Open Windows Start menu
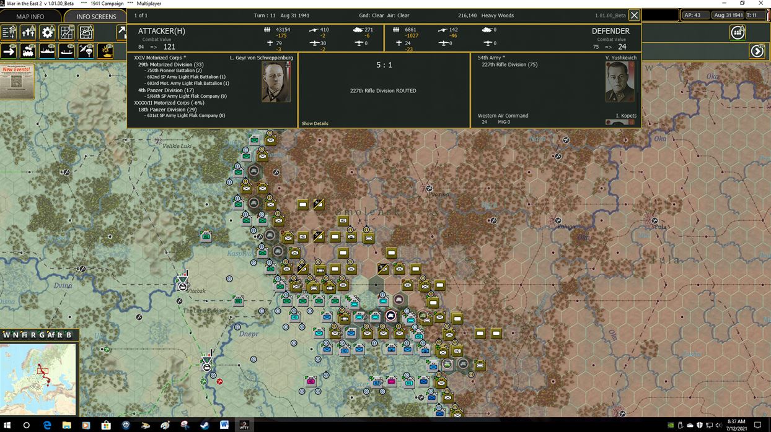This screenshot has width=771, height=432. tap(7, 425)
